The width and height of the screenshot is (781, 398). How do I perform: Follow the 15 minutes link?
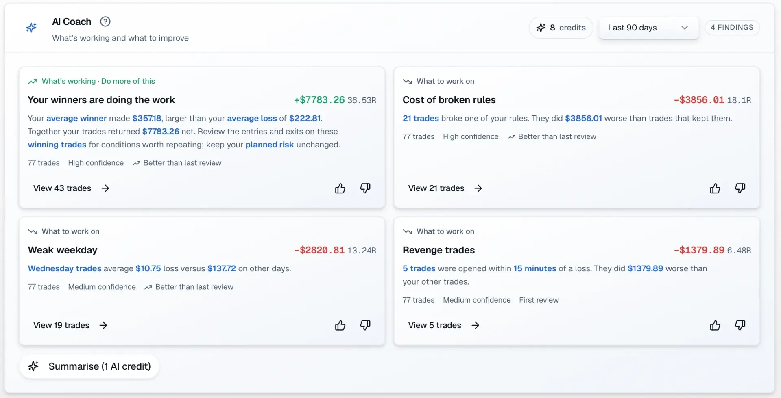click(x=535, y=268)
